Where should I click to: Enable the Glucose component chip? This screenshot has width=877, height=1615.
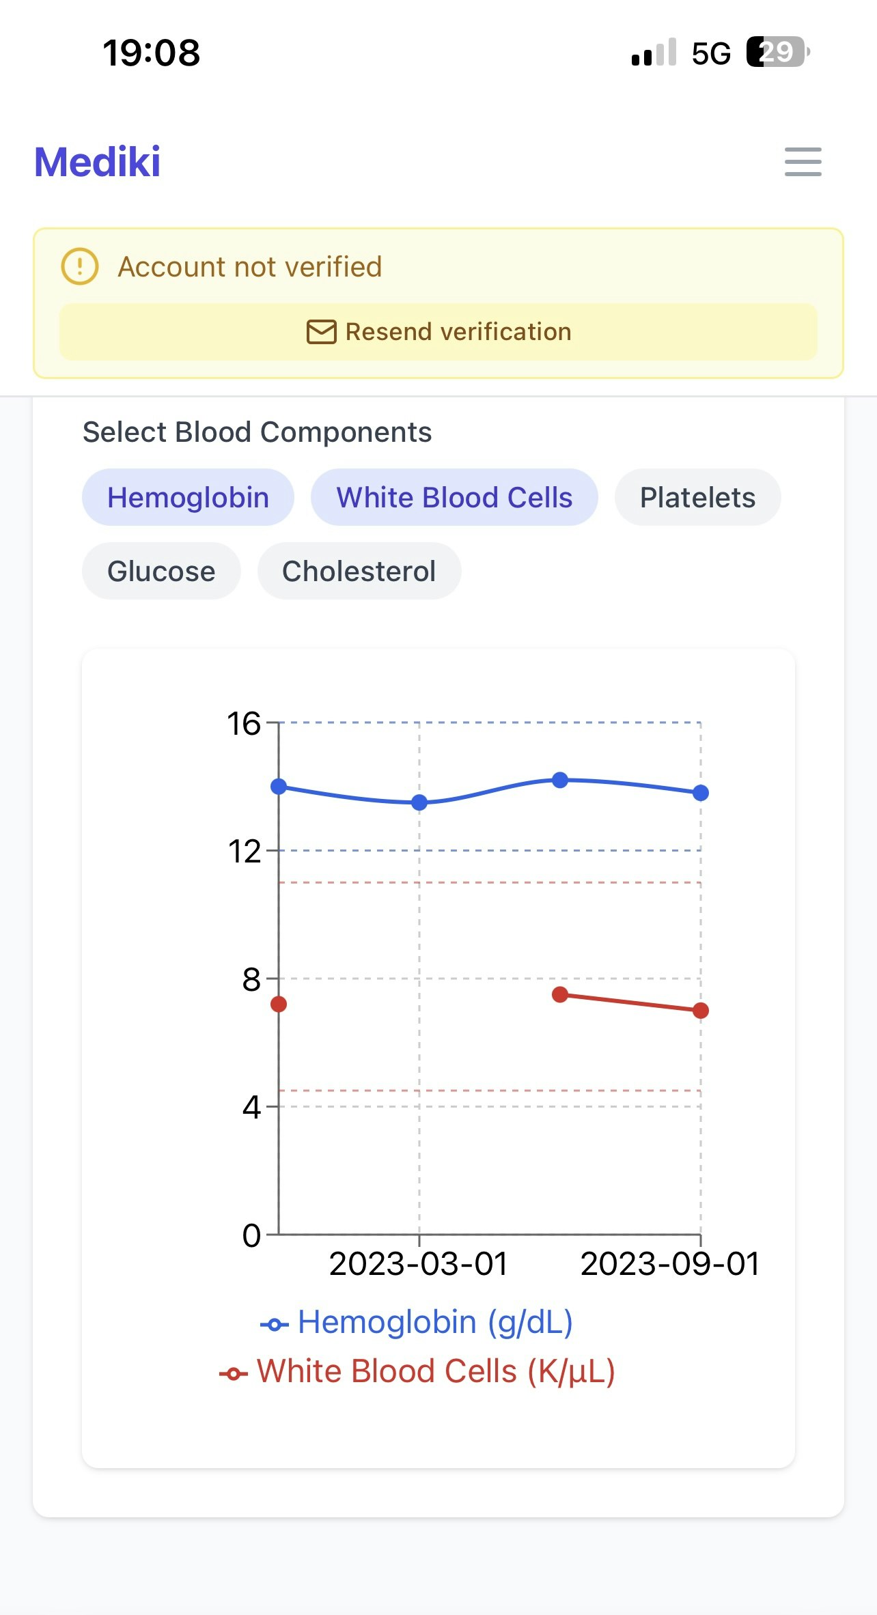coord(161,571)
